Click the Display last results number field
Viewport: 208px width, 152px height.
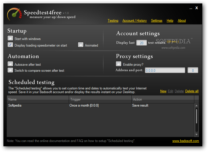point(142,43)
